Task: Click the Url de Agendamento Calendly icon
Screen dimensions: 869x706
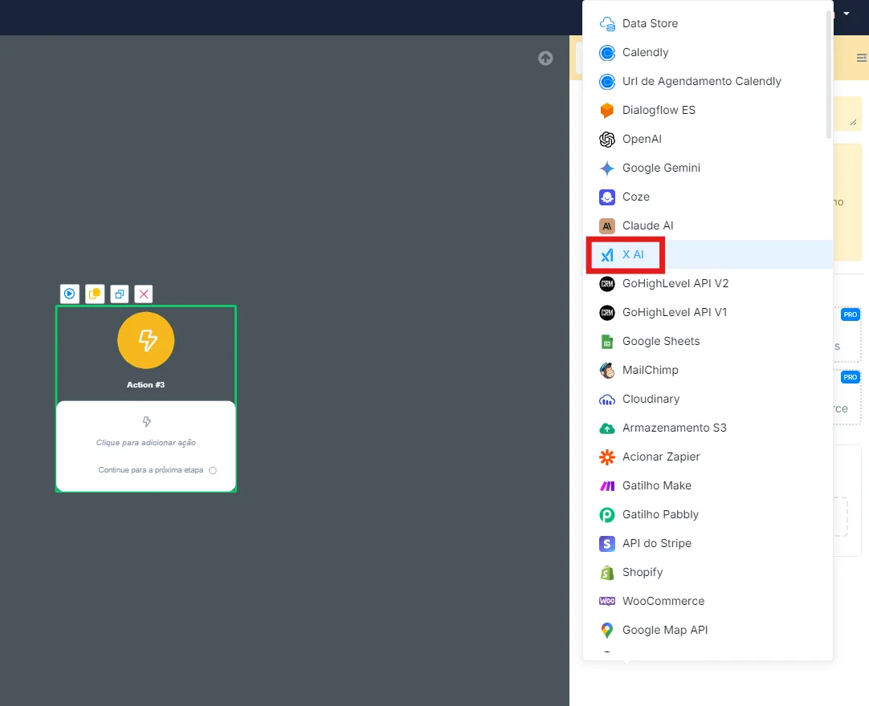Action: click(607, 81)
